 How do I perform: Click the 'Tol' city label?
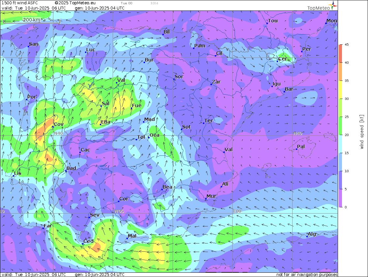click(141, 137)
